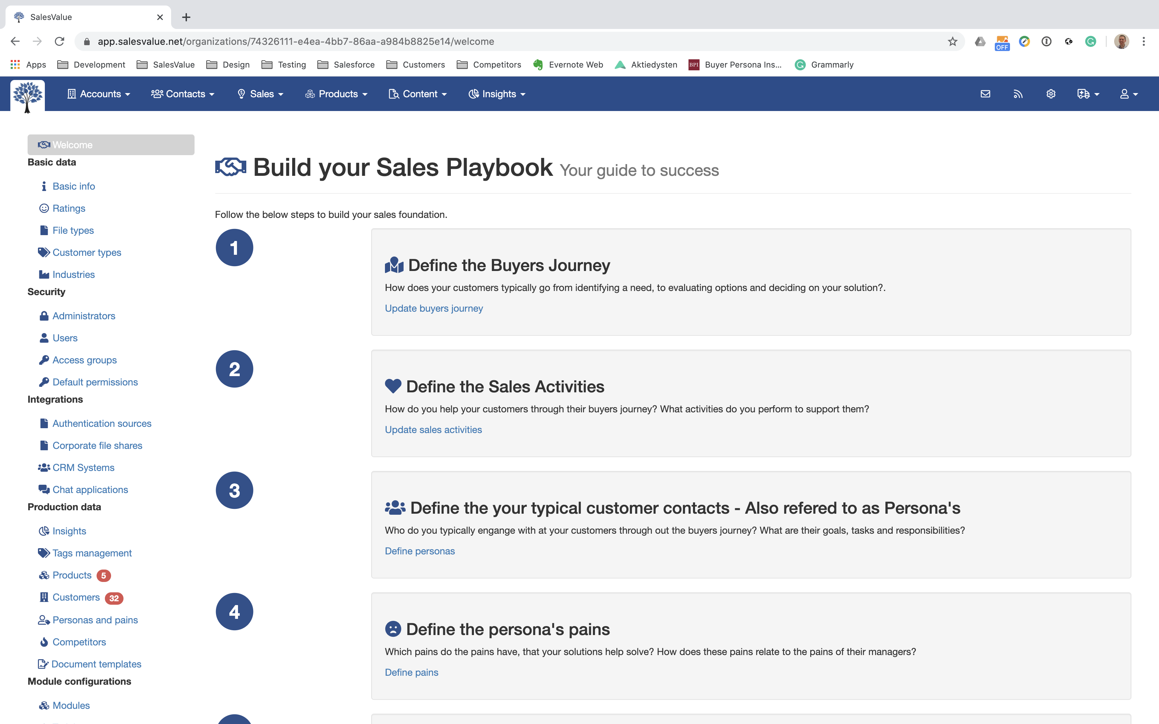Open Competitors bookmarks folder
The height and width of the screenshot is (724, 1159).
489,65
